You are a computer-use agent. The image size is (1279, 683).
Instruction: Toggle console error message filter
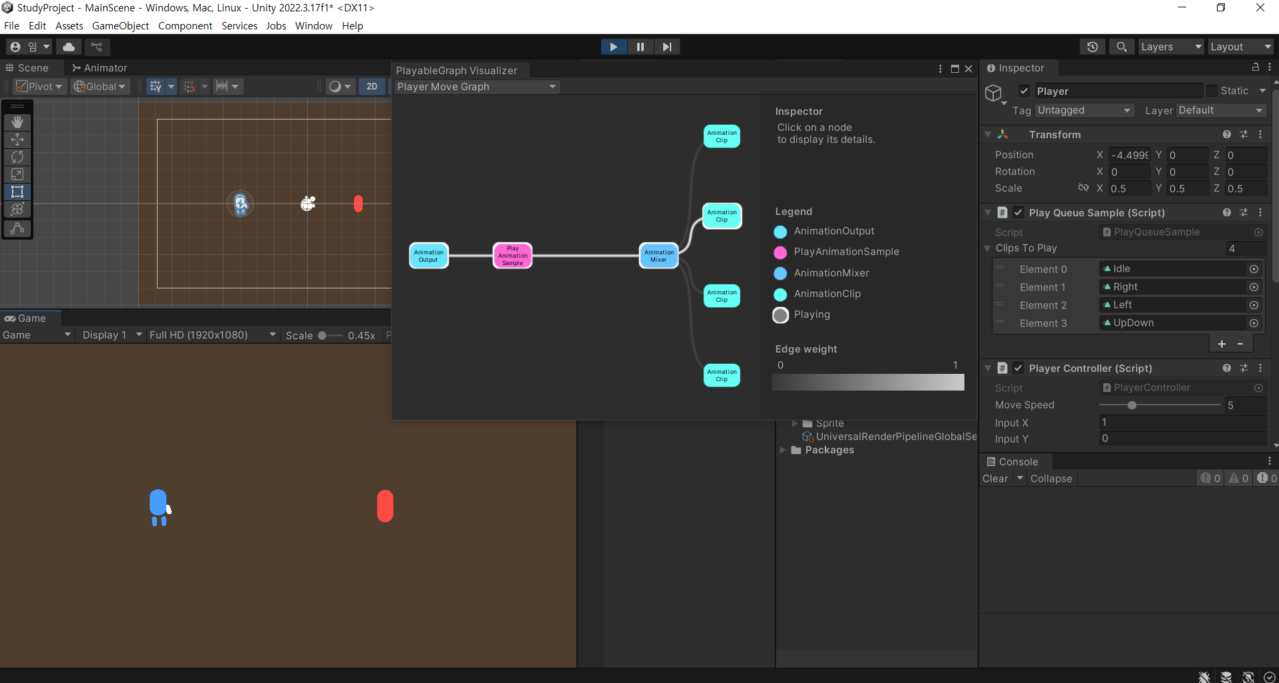tap(1266, 479)
